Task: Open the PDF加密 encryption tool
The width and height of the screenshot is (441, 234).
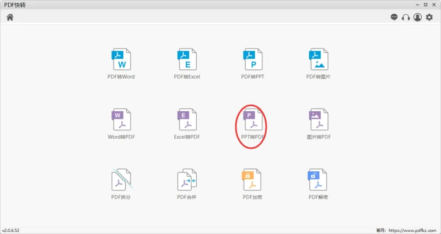Action: [252, 179]
